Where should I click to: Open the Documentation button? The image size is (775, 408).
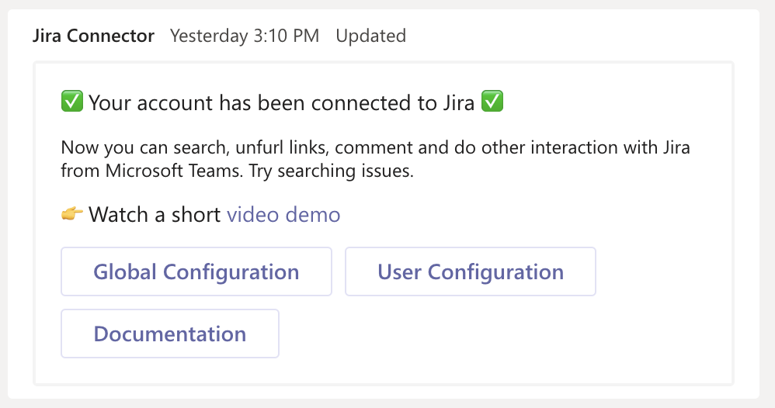coord(170,334)
